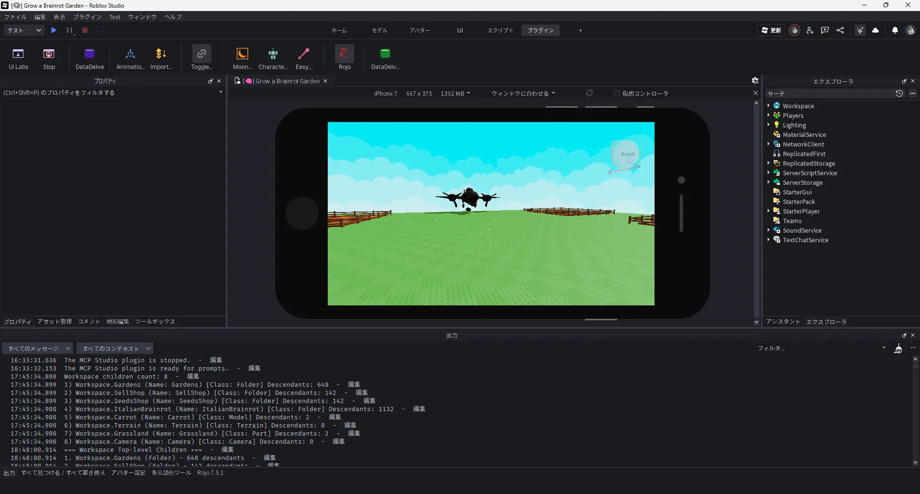Expand the Workspace tree node

[x=769, y=106]
